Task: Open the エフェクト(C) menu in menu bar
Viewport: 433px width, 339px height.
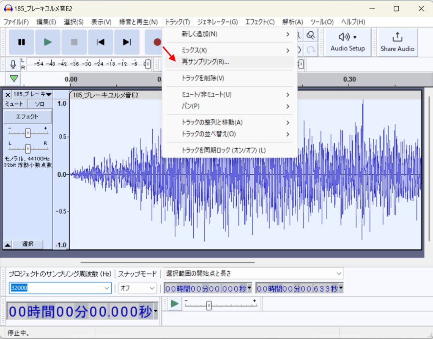Action: coord(260,22)
